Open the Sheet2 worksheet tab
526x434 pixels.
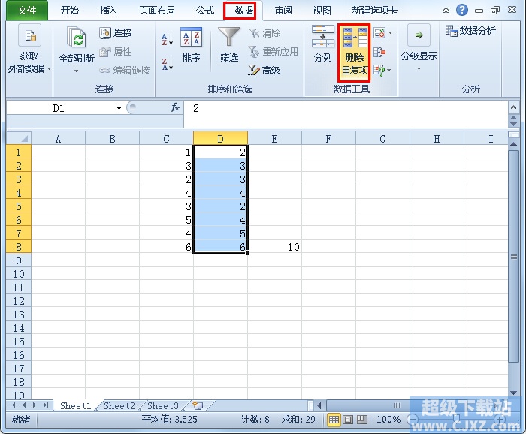[119, 406]
